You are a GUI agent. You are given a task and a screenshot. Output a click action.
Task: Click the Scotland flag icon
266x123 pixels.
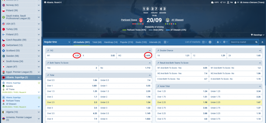[x=3, y=51]
